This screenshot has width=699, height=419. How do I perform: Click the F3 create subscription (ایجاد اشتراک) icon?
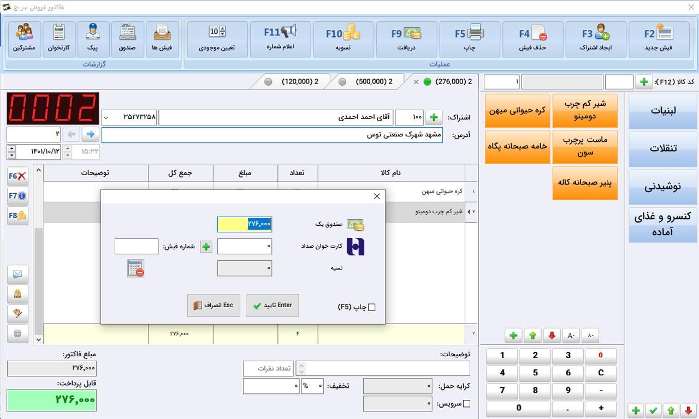[x=595, y=39]
